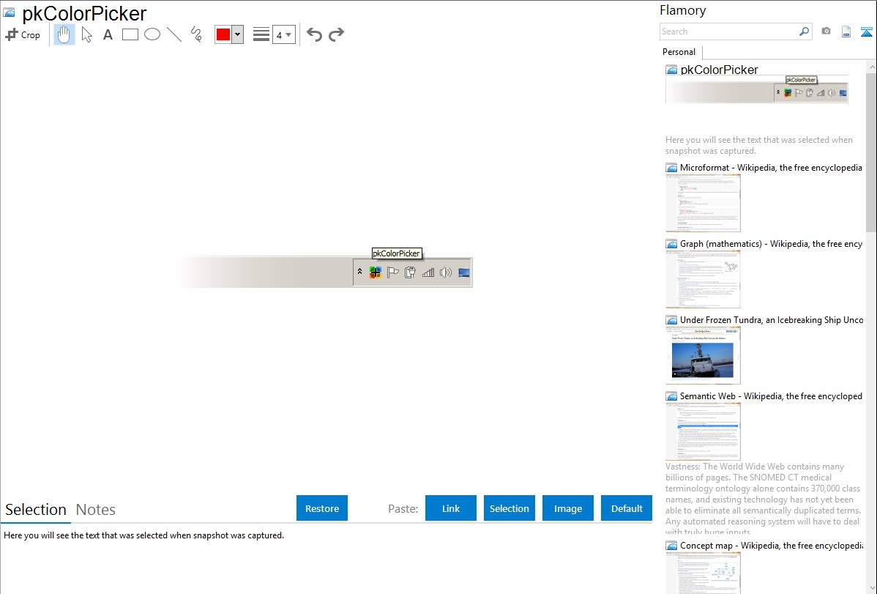Click the snapshot icon beside the Graph (mathematics) title
Viewport: 877px width, 594px height.
click(x=671, y=244)
